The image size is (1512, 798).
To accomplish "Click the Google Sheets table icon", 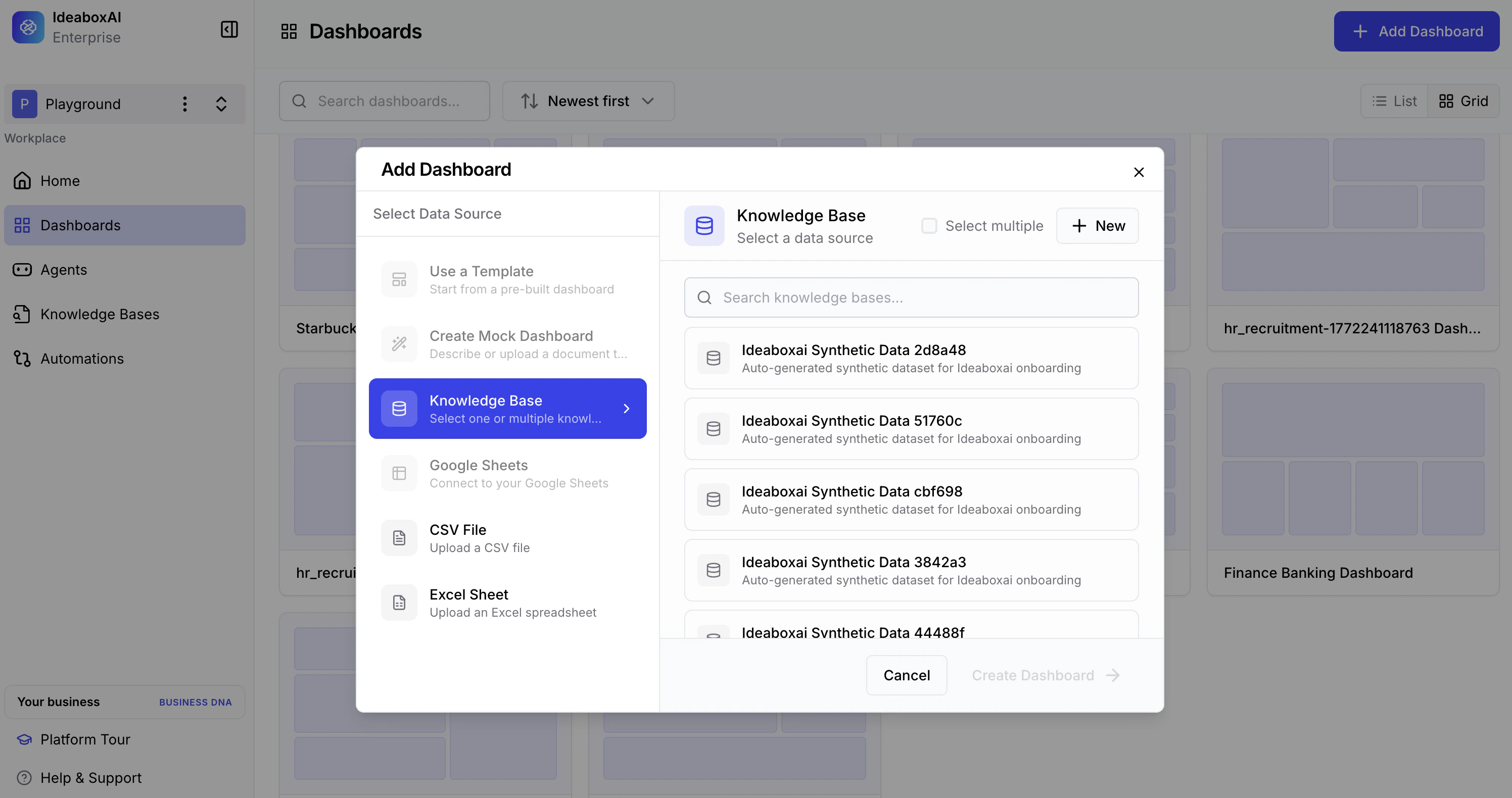I will pyautogui.click(x=399, y=473).
